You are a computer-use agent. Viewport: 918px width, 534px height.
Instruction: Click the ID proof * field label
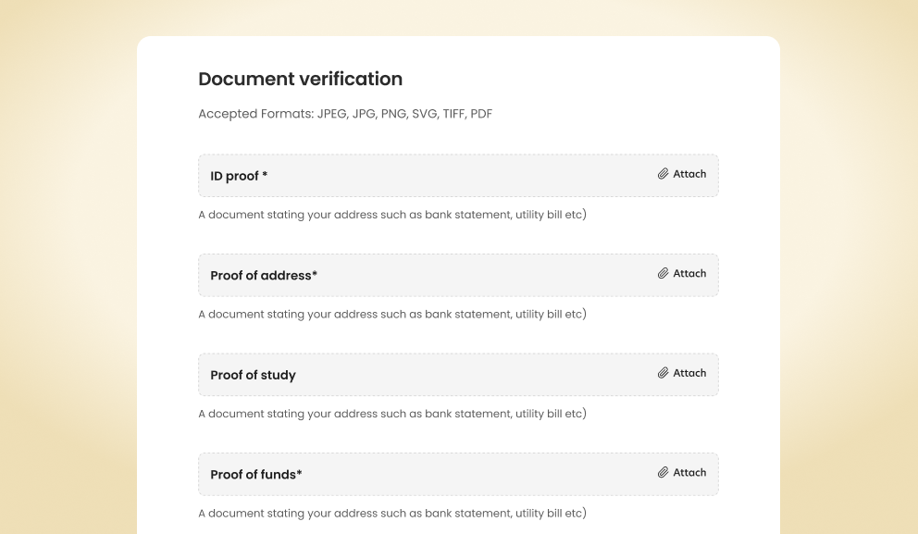tap(239, 176)
